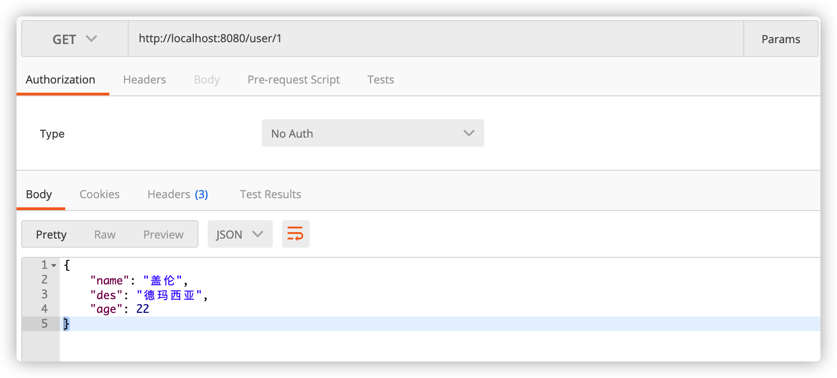The height and width of the screenshot is (378, 837).
Task: Switch to Preview response view
Action: tap(163, 235)
